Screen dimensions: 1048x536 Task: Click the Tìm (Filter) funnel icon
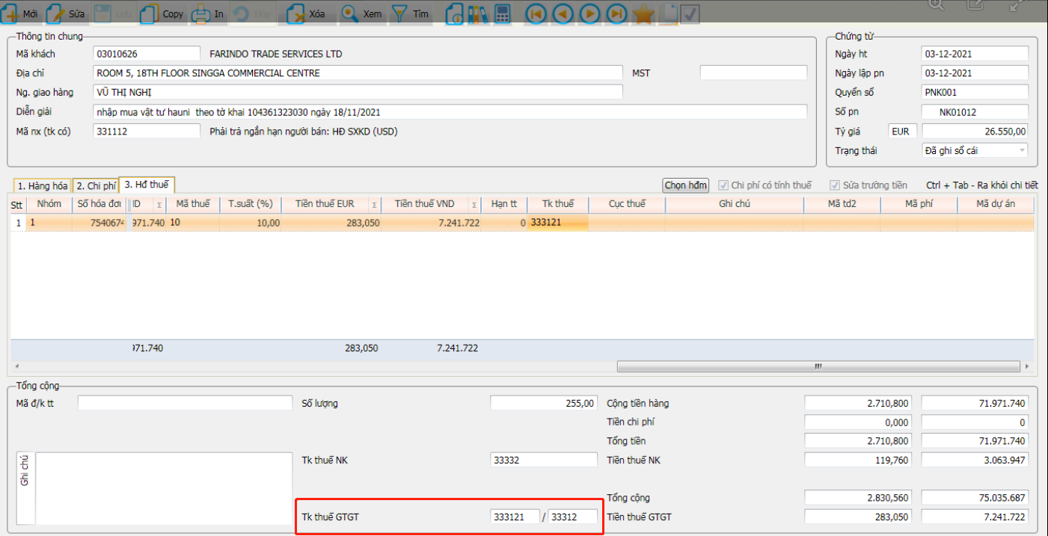(x=400, y=13)
